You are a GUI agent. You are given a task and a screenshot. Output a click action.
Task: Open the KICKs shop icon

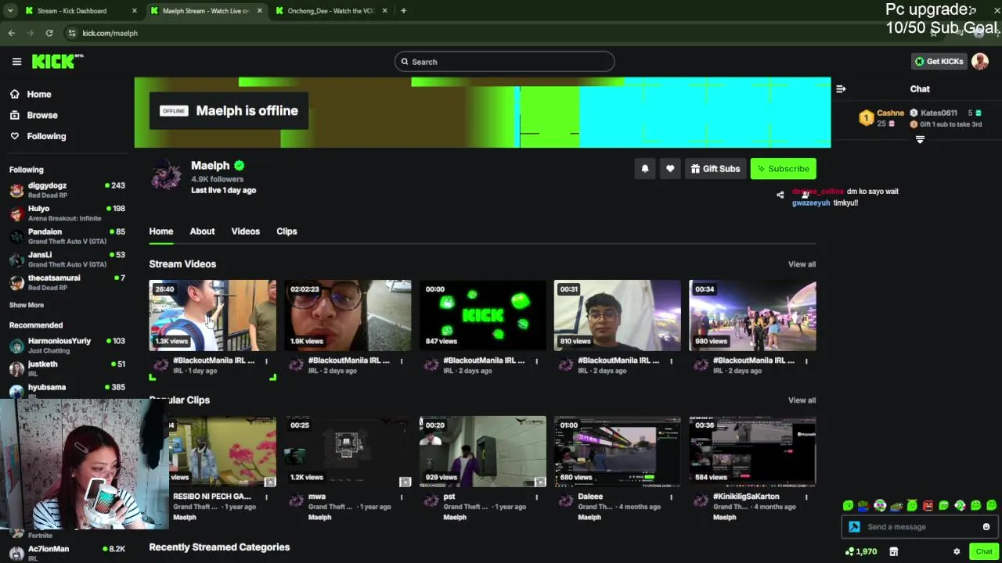click(893, 551)
